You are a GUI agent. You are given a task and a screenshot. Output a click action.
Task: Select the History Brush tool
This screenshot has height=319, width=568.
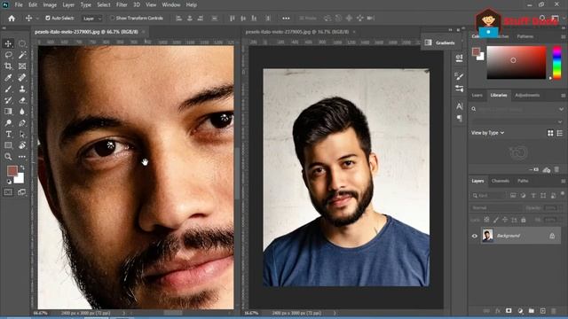[x=8, y=100]
